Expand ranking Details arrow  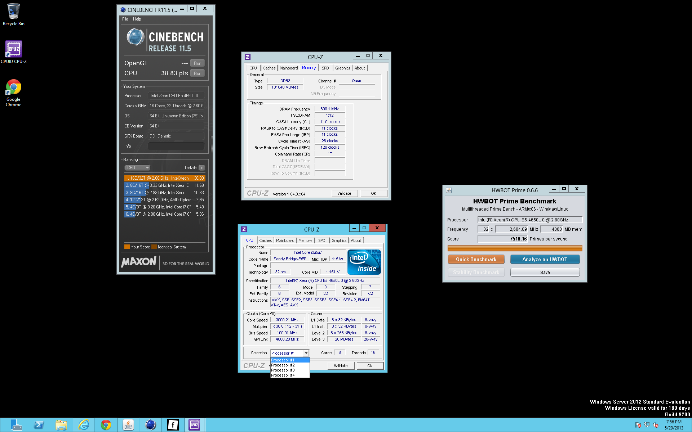[202, 168]
